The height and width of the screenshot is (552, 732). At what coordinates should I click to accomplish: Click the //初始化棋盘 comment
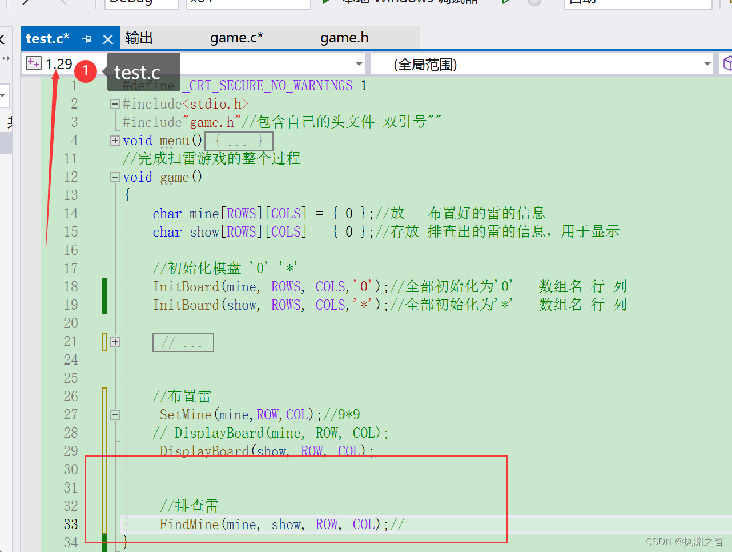click(225, 268)
